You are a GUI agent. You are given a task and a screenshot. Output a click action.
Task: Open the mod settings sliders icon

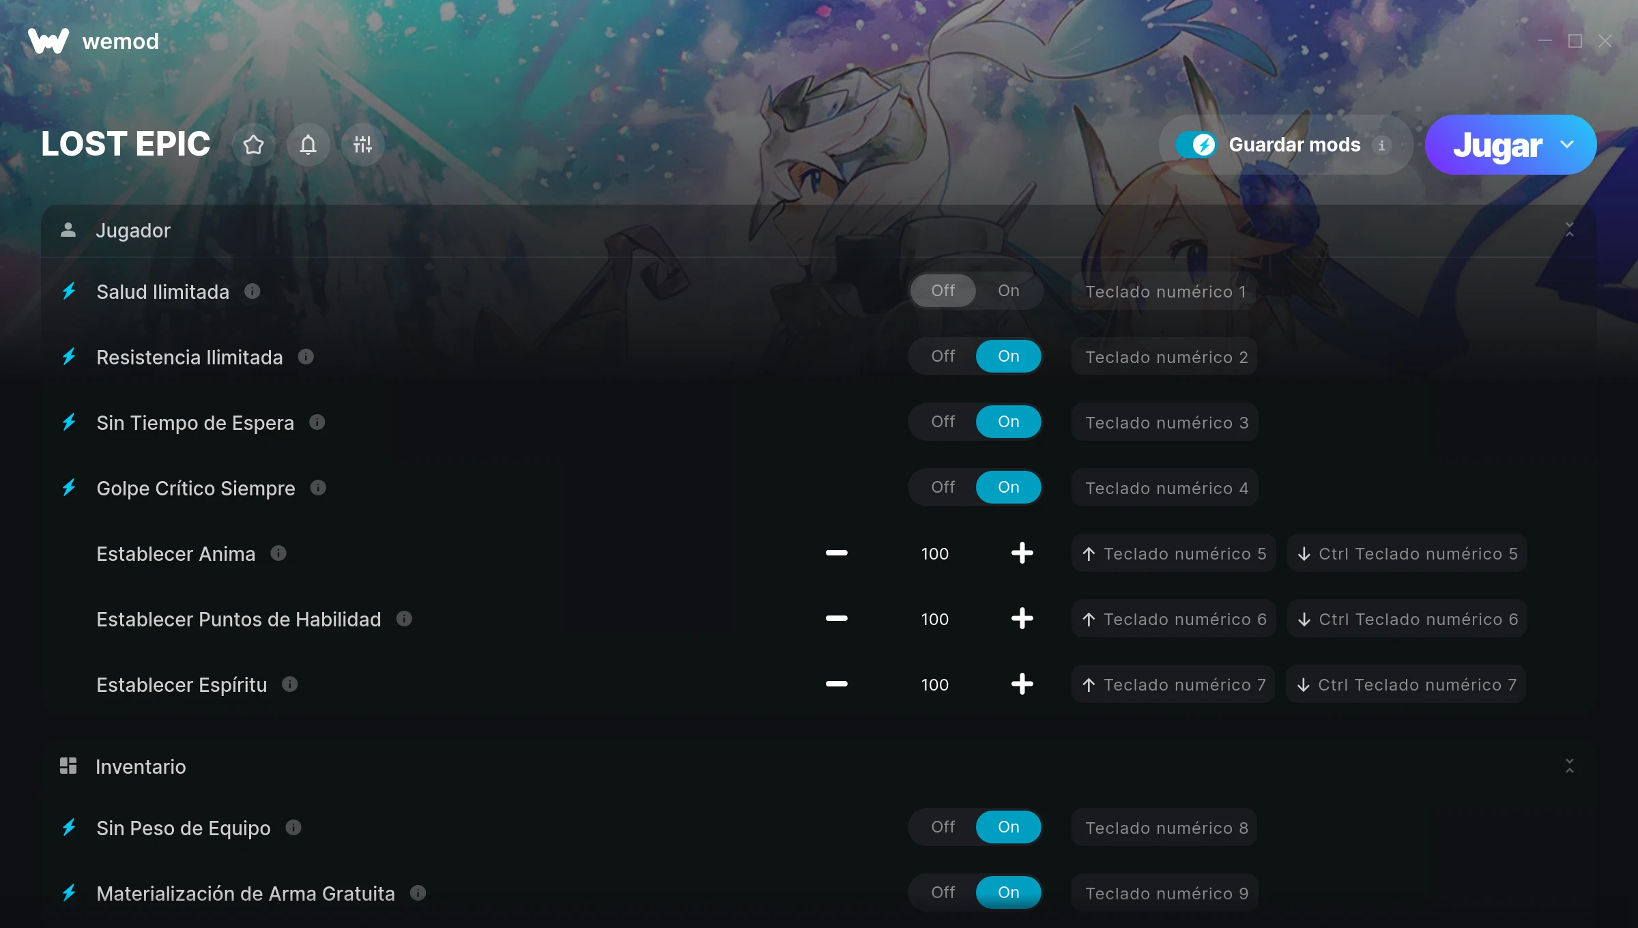coord(363,145)
